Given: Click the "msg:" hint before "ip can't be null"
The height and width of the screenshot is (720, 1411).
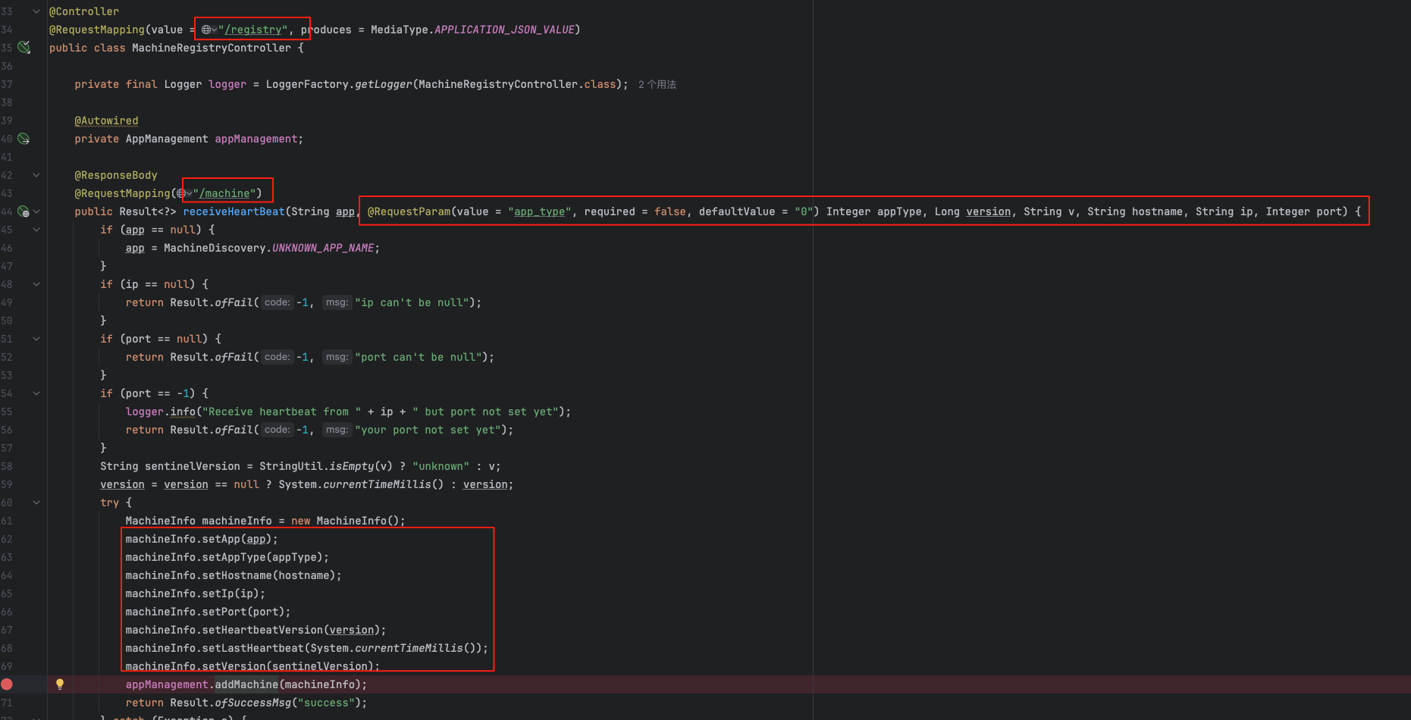Looking at the screenshot, I should (337, 302).
